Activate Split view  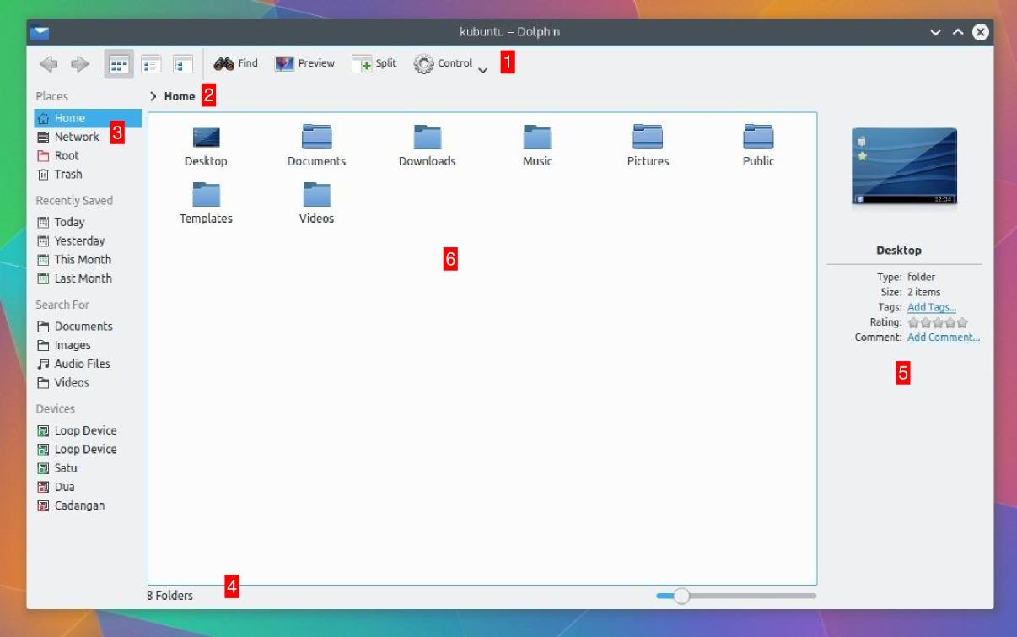tap(373, 62)
